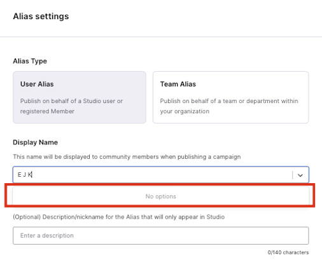The width and height of the screenshot is (322, 260).
Task: Click the Alias Type section label
Action: [x=30, y=61]
